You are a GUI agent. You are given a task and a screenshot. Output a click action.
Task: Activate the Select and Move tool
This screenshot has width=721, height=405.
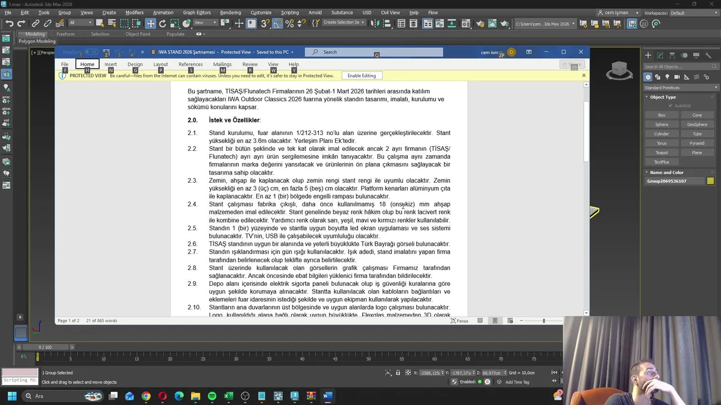150,24
